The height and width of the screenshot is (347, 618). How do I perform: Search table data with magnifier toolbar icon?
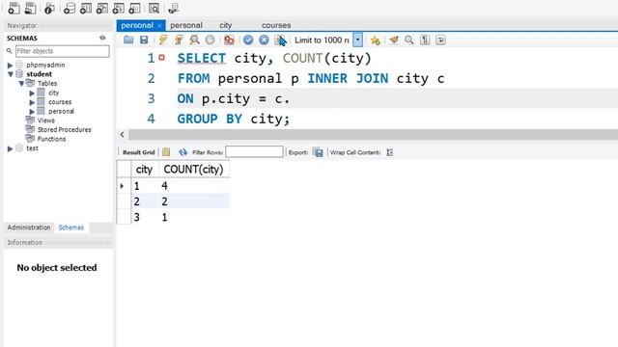pyautogui.click(x=154, y=9)
